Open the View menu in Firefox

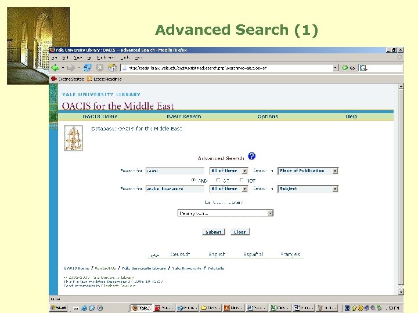pyautogui.click(x=78, y=57)
